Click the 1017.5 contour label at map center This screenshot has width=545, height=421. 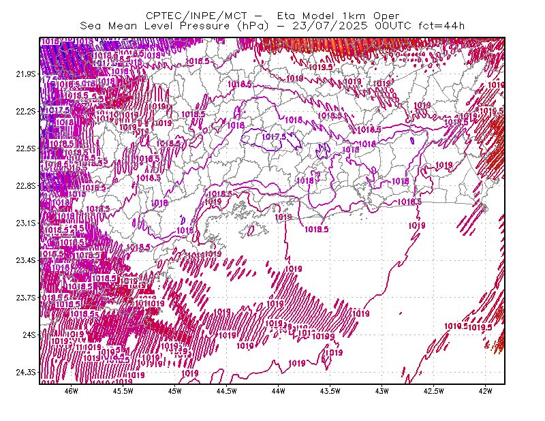[274, 137]
